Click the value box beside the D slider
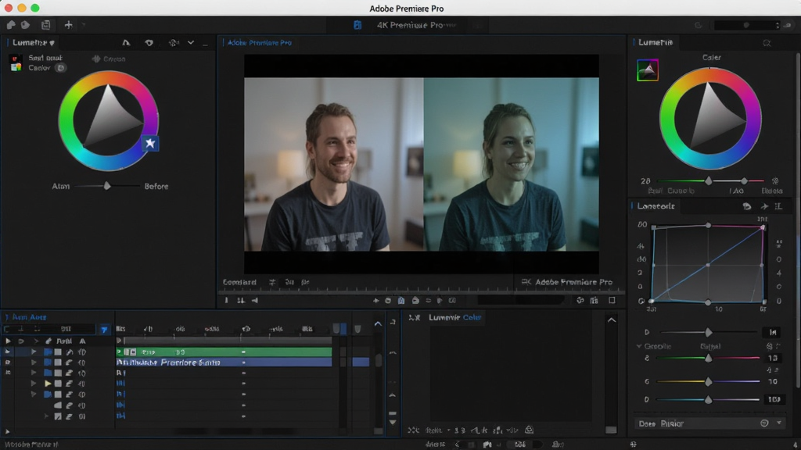This screenshot has width=801, height=450. 773,332
